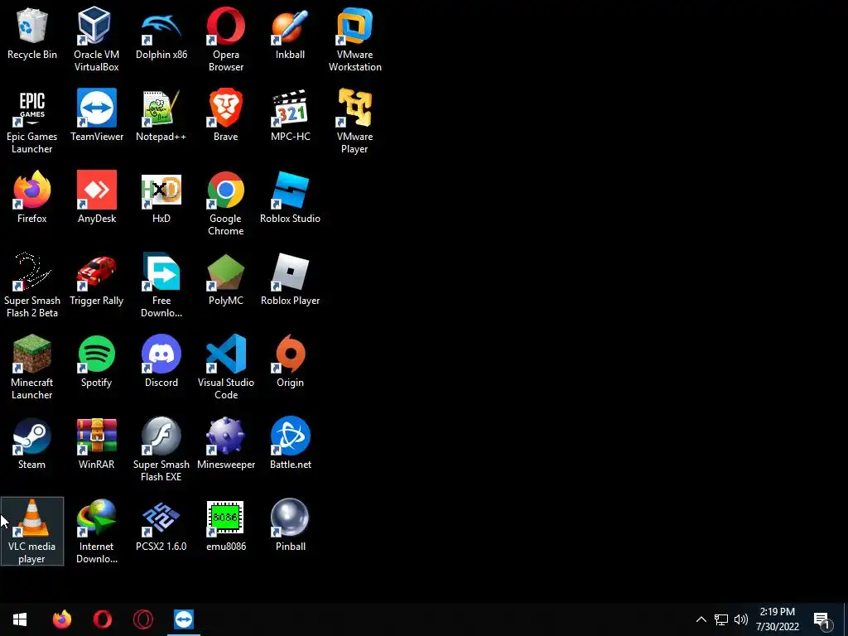The height and width of the screenshot is (636, 848).
Task: Open Firefox from the taskbar
Action: (x=61, y=619)
